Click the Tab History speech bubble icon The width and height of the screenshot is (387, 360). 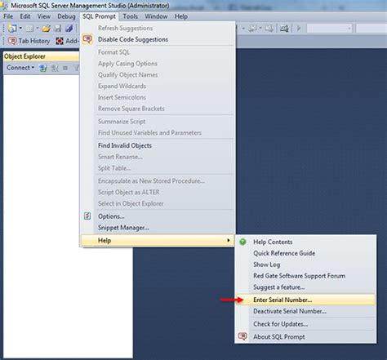click(12, 41)
